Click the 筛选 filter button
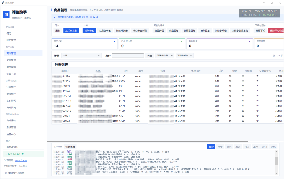284x179 pixels. pyautogui.click(x=149, y=55)
